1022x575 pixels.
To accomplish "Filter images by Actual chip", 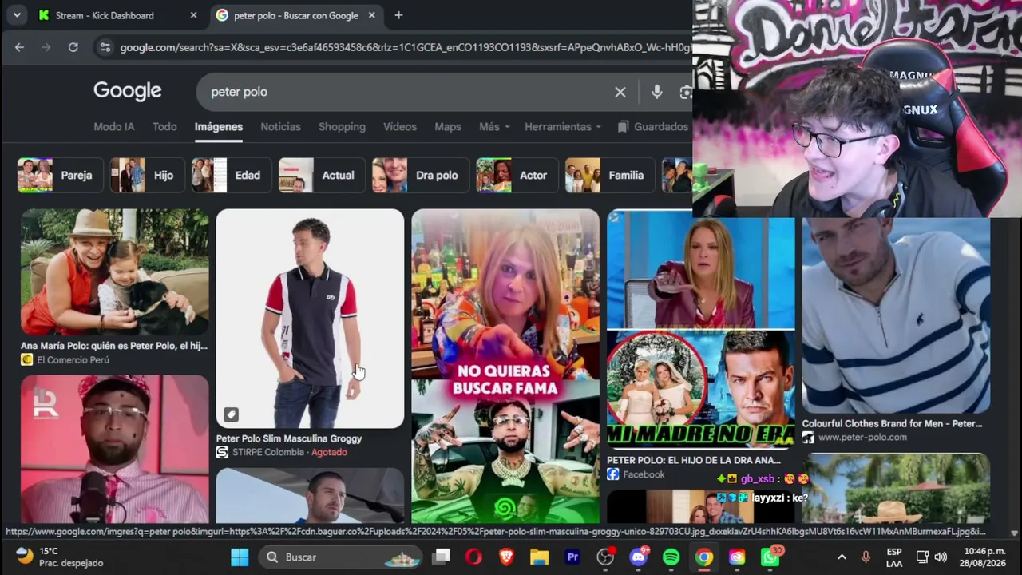I will 322,175.
